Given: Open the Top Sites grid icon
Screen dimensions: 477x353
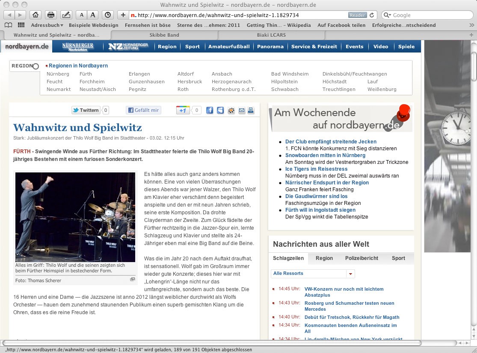Looking at the screenshot, I should tap(21, 25).
